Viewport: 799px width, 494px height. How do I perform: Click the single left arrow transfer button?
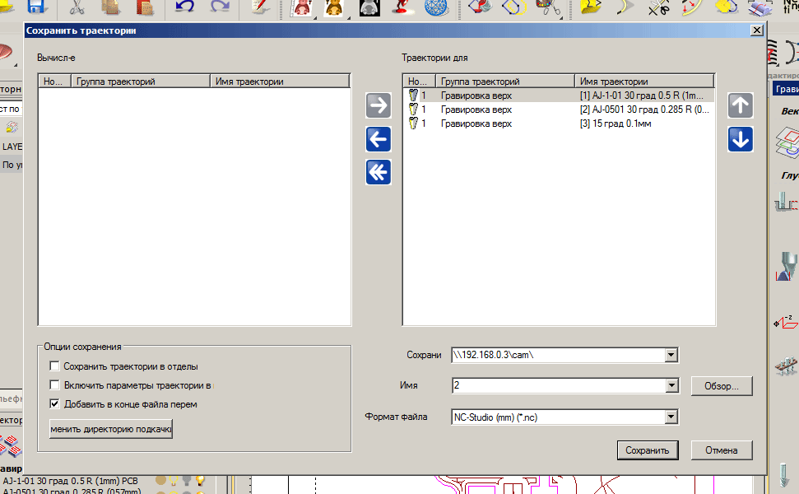378,139
